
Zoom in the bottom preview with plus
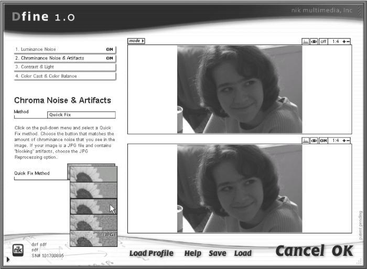pos(344,141)
